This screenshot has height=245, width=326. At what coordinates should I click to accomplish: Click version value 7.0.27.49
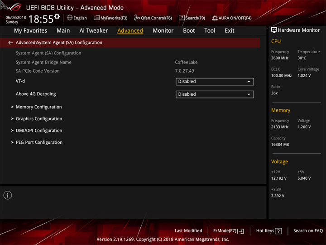pos(185,71)
